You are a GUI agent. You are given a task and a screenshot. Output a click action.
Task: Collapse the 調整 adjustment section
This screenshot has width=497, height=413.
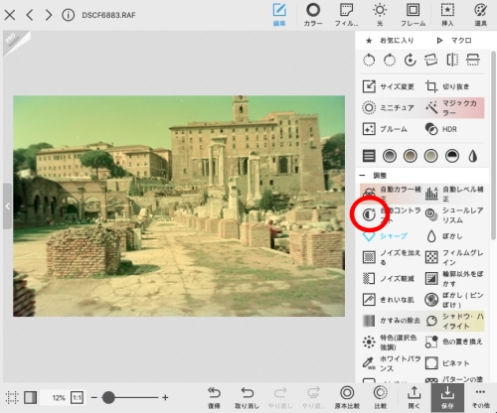click(363, 176)
